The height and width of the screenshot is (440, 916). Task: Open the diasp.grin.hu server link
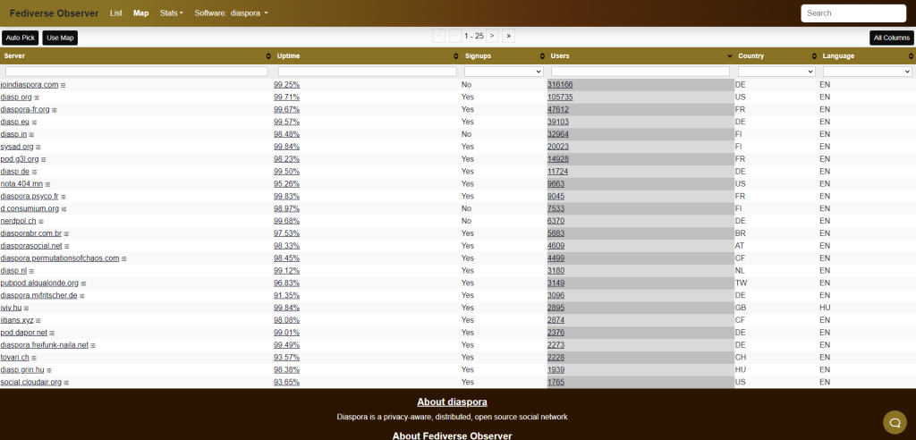tap(22, 370)
